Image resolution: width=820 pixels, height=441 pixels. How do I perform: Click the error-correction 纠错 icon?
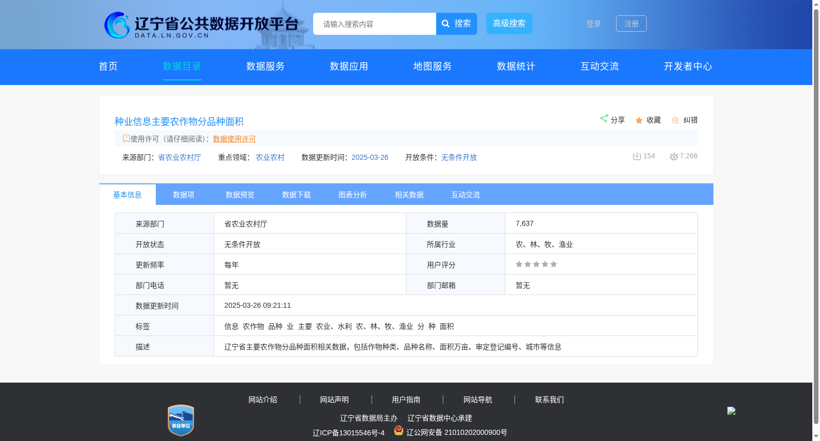click(675, 120)
